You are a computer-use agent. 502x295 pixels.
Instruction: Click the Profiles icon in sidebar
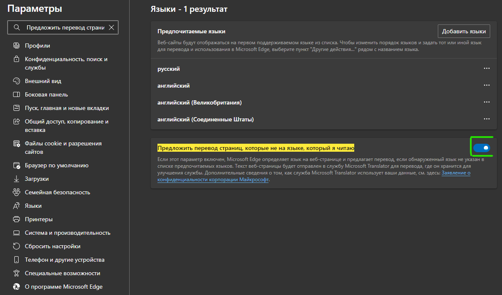click(16, 46)
